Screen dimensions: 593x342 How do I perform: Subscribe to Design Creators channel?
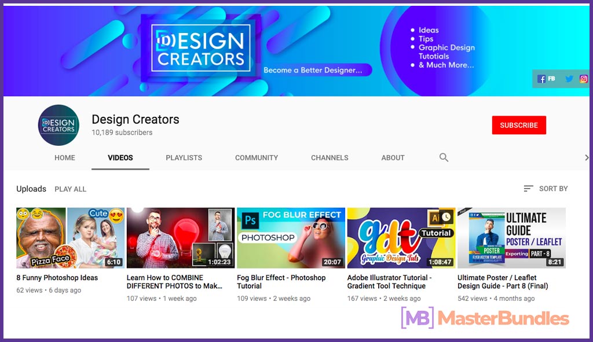(519, 125)
